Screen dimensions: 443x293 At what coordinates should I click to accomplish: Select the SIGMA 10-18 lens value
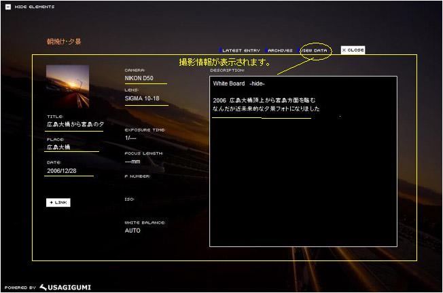click(x=142, y=98)
